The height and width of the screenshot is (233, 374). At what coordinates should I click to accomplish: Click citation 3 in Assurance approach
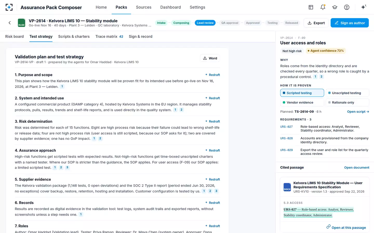[x=67, y=168]
